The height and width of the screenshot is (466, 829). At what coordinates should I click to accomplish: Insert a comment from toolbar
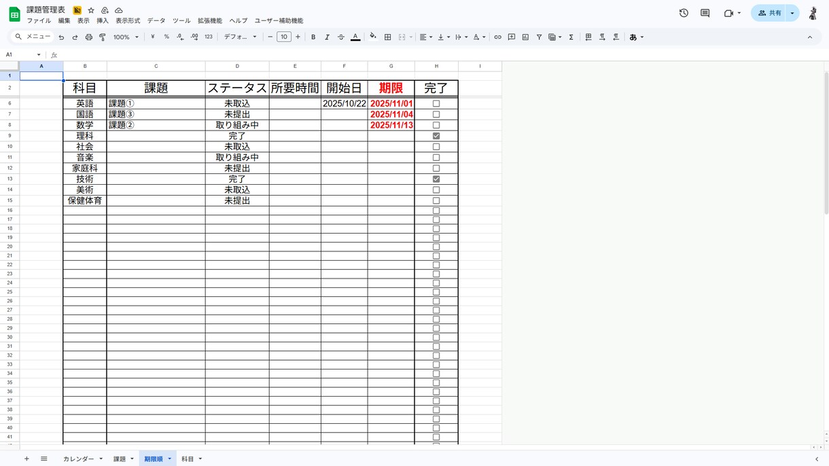tap(512, 37)
